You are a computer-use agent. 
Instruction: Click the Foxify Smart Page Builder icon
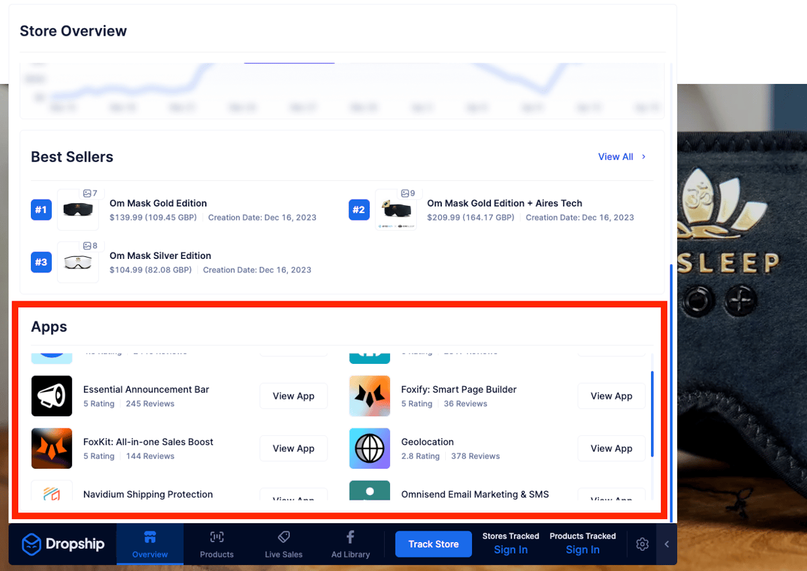click(x=370, y=396)
